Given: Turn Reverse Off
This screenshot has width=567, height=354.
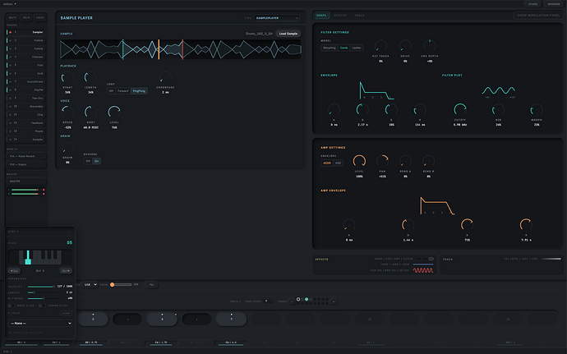Looking at the screenshot, I should pyautogui.click(x=88, y=161).
